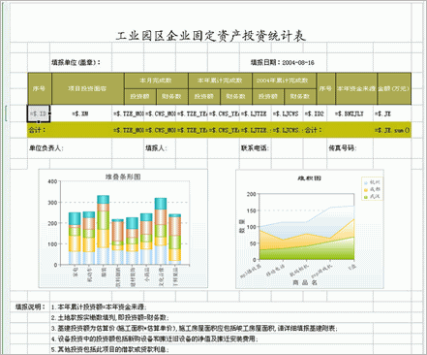Select the 项目投资内容 header cell
Screen dimensions: 427x355
coord(88,88)
